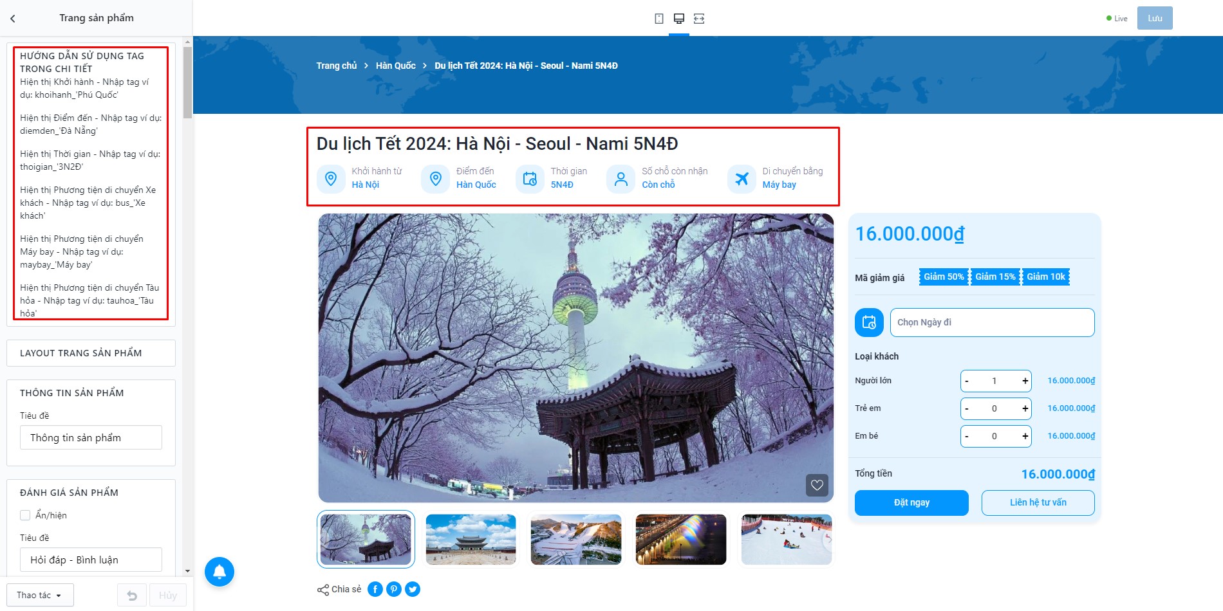
Task: Click the Chọn Ngày đi date field
Action: point(992,322)
